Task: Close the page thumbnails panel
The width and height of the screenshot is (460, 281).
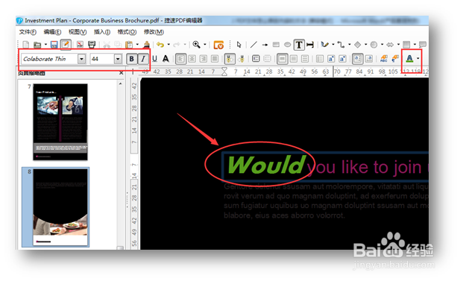Action: (x=122, y=73)
